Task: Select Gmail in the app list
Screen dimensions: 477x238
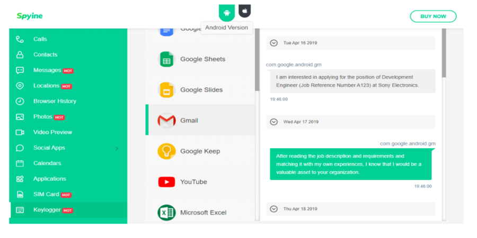Action: point(200,120)
